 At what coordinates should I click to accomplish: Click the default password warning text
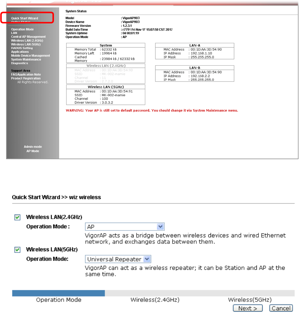(152, 110)
